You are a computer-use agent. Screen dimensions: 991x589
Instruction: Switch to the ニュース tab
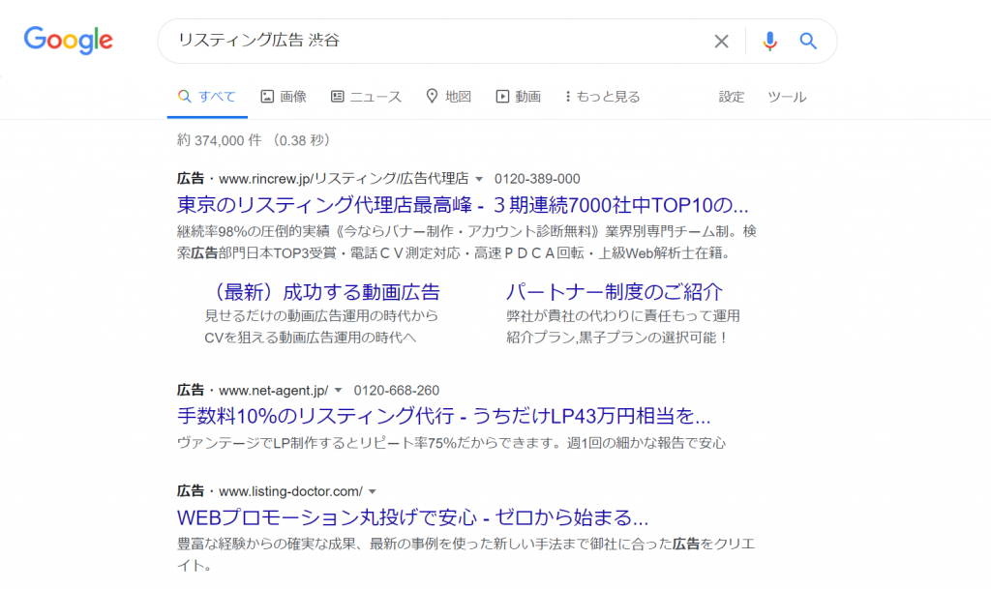pyautogui.click(x=366, y=97)
